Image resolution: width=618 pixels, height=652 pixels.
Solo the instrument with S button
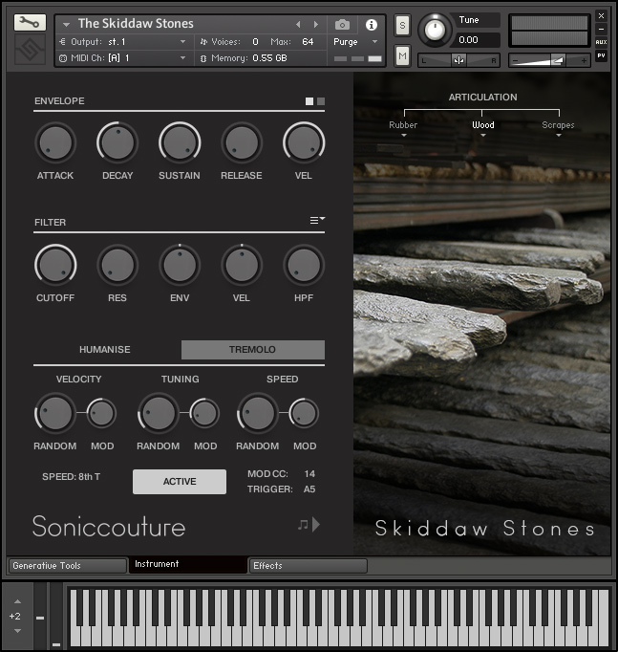(402, 26)
